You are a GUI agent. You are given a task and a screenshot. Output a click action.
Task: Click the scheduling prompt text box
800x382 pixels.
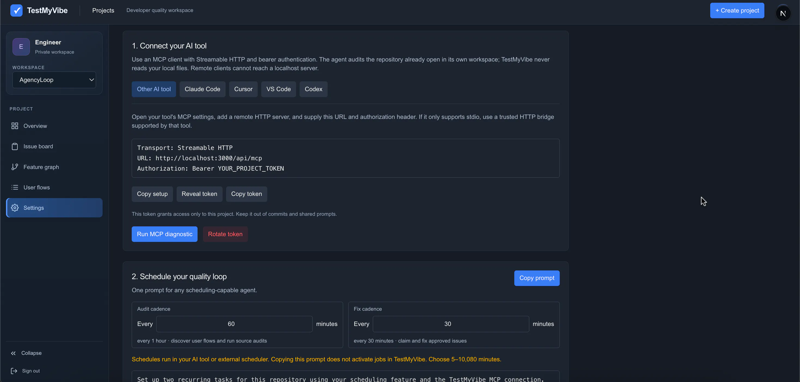click(x=346, y=376)
